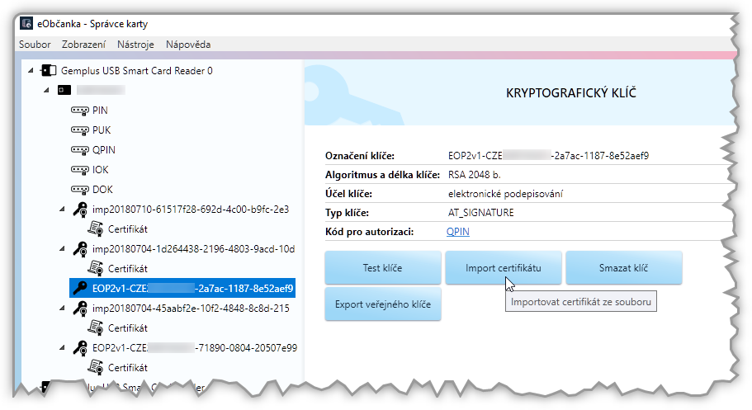Click the key icon next to IOK

(79, 170)
